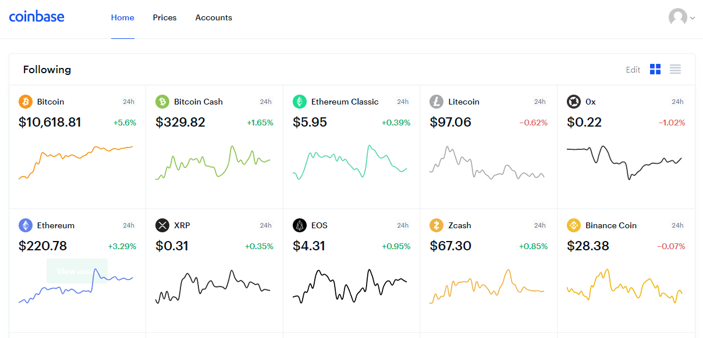Click the 24h label on Binance Coin card
The image size is (703, 338).
[x=677, y=225]
